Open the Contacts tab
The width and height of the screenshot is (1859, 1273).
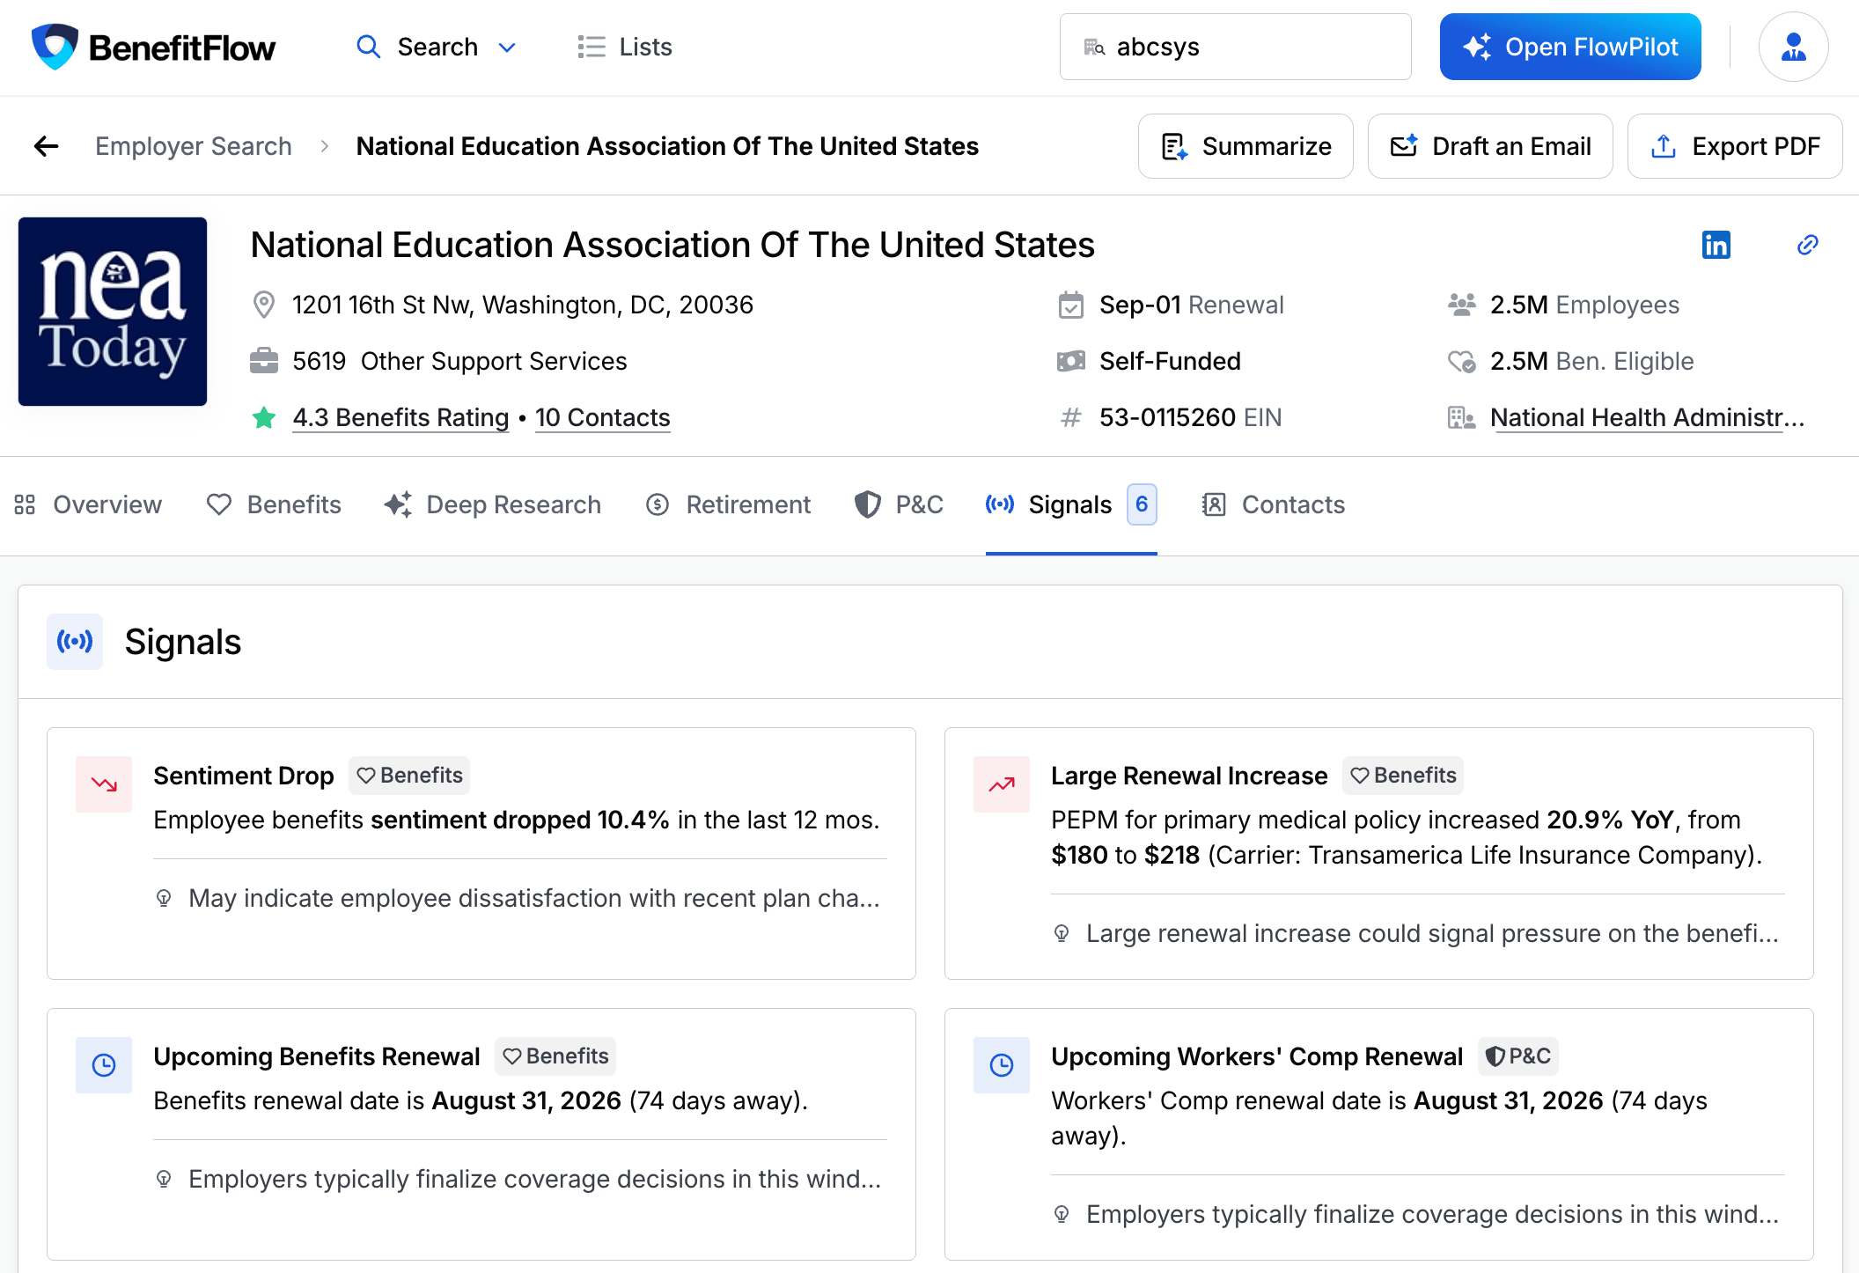(x=1274, y=504)
